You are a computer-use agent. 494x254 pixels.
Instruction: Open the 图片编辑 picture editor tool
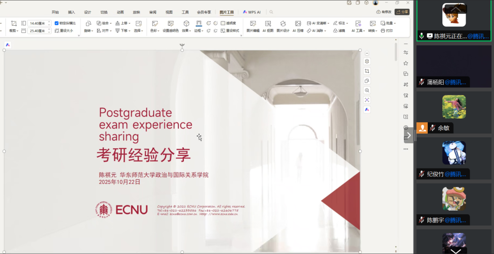point(252,23)
